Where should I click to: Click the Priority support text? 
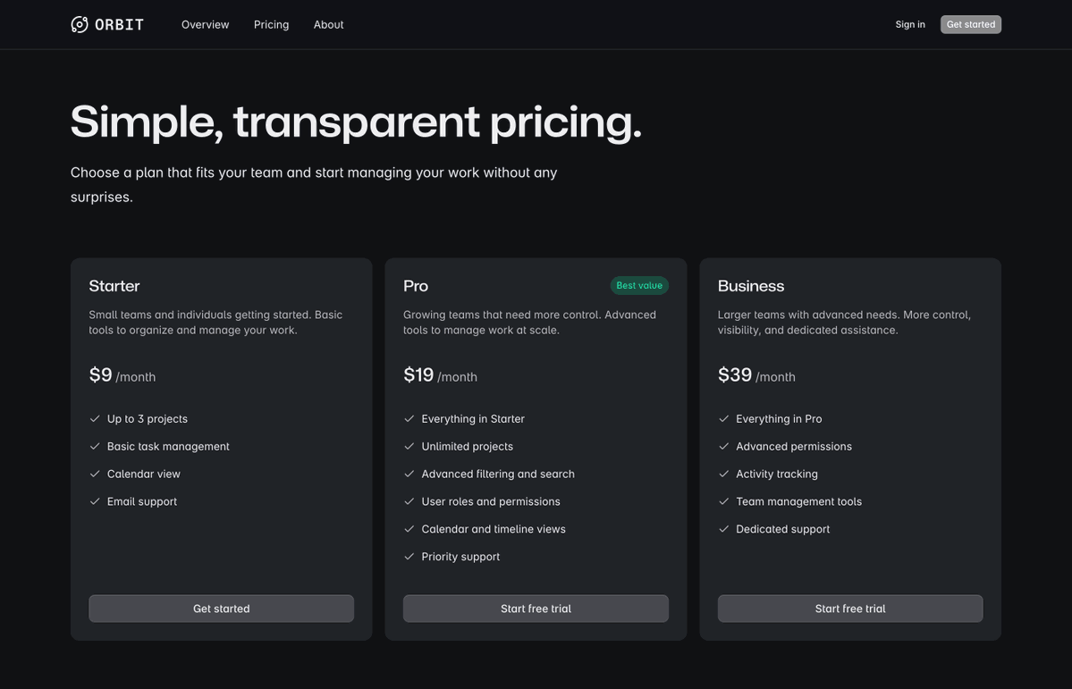tap(460, 557)
